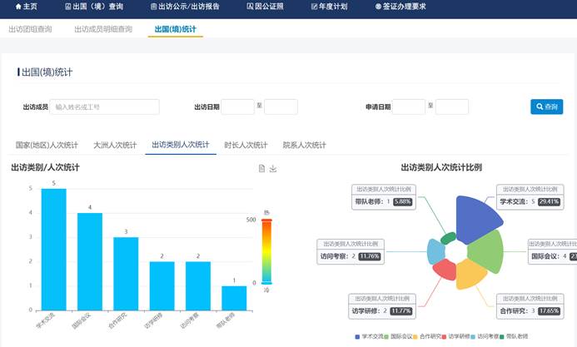Open the data view icon above bar chart
The width and height of the screenshot is (577, 347).
coord(261,168)
